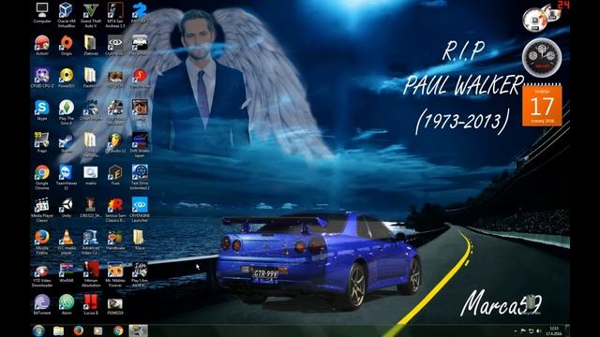Image resolution: width=600 pixels, height=337 pixels.
Task: Select the 1381522_34... image file
Action: pyautogui.click(x=91, y=208)
